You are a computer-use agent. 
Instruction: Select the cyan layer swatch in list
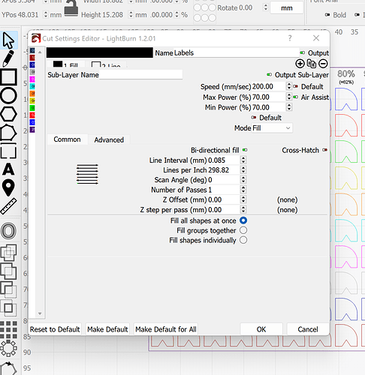pos(32,86)
